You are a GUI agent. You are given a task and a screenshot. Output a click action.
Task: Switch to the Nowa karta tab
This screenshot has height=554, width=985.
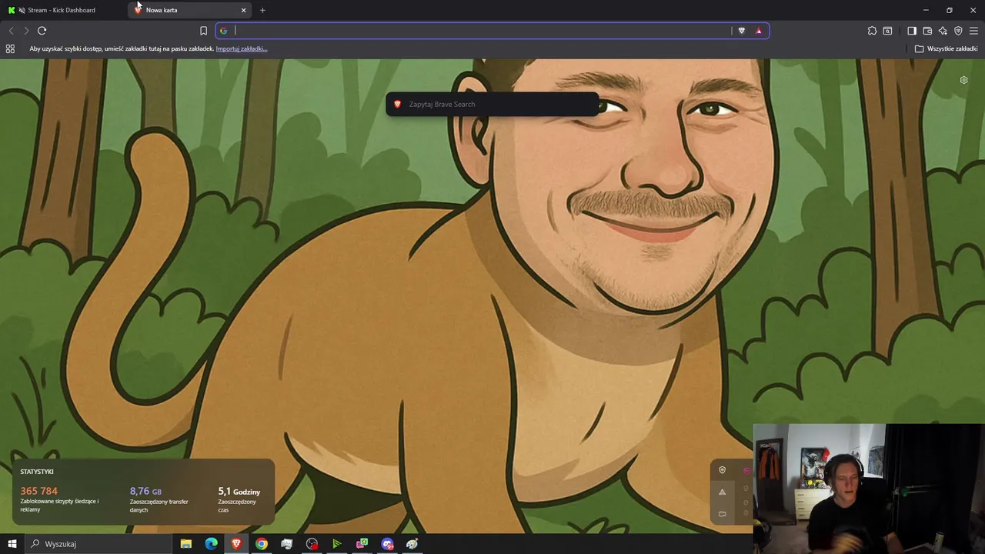(185, 10)
